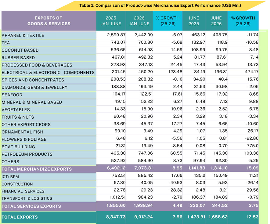Click the 'TOTAL MERCHANDIZE EXPORTS' row label
The width and height of the screenshot is (270, 224).
click(37, 169)
